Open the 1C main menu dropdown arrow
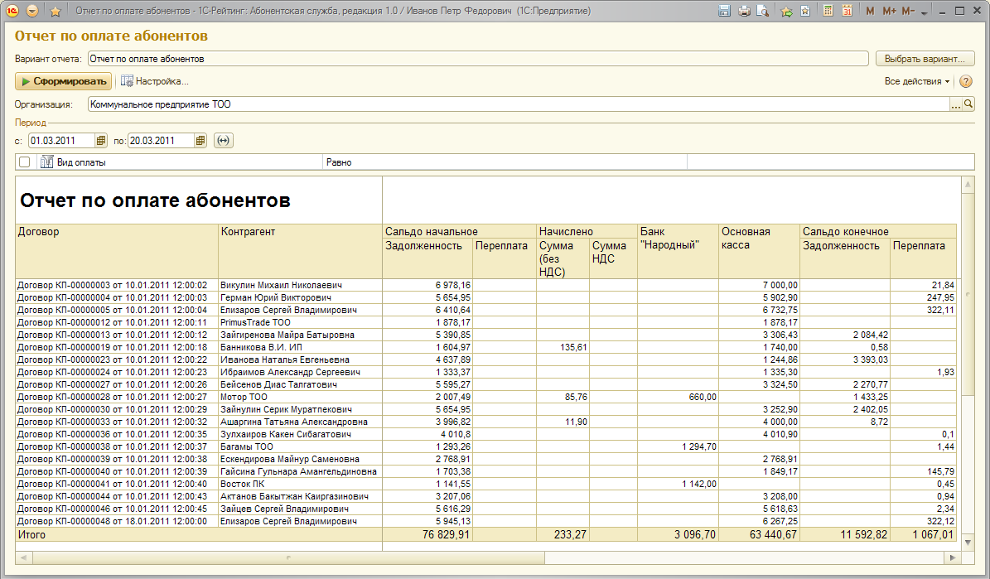The width and height of the screenshot is (990, 579). pos(32,12)
